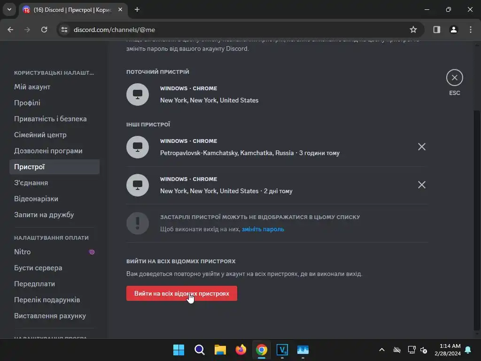Open Передплати page

54,283
